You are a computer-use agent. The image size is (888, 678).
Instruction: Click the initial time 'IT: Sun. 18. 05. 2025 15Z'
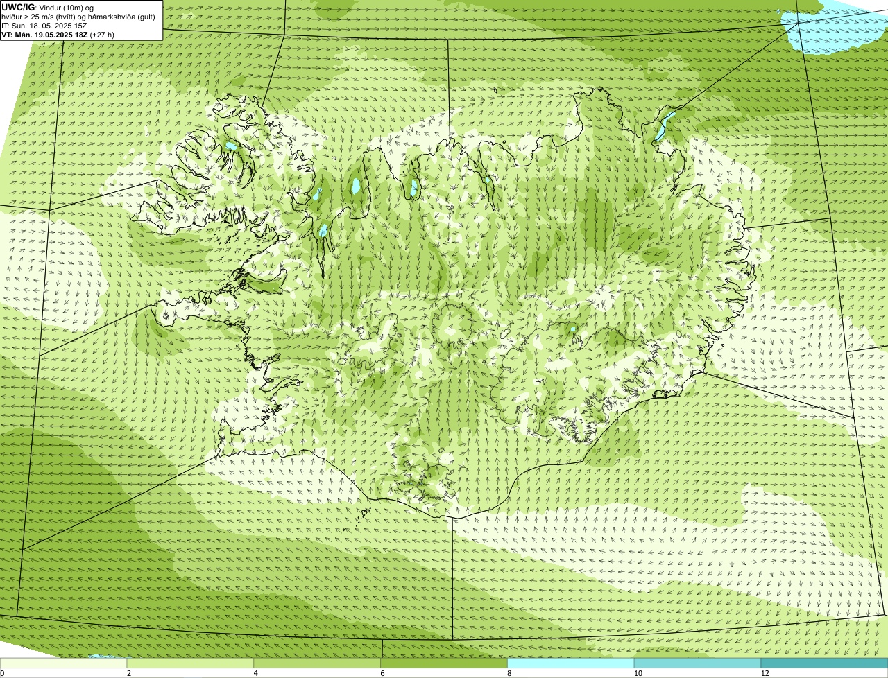[x=44, y=26]
